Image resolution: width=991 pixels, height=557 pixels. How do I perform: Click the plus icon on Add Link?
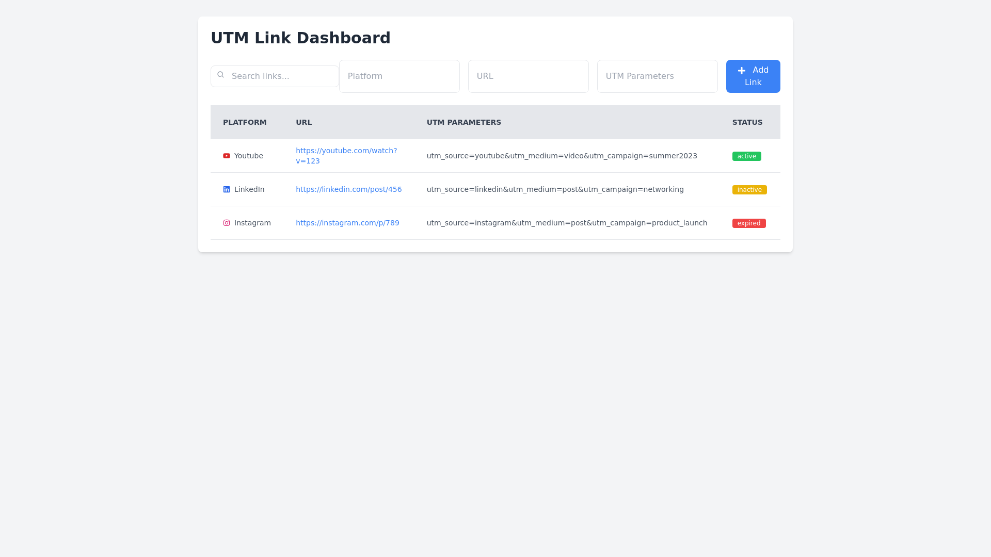742,71
